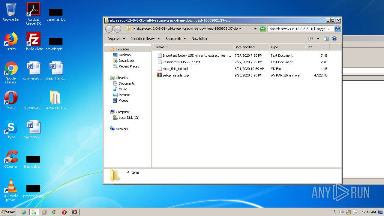This screenshot has height=216, width=384.
Task: Click the Back navigation arrow button
Action: (109, 29)
